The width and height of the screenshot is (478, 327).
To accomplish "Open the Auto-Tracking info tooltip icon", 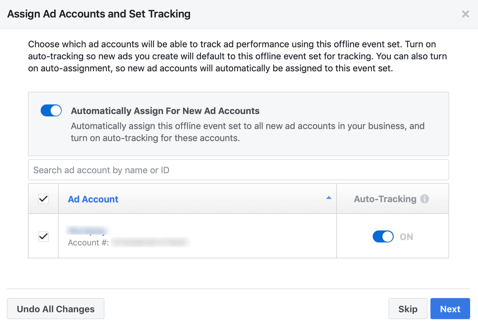I will 425,199.
